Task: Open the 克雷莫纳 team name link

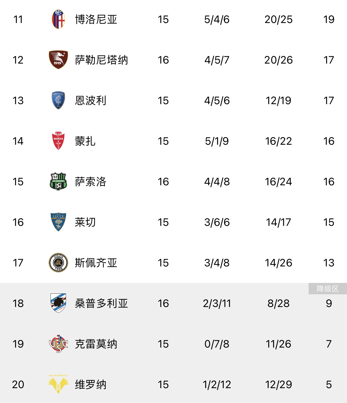Action: coord(96,344)
